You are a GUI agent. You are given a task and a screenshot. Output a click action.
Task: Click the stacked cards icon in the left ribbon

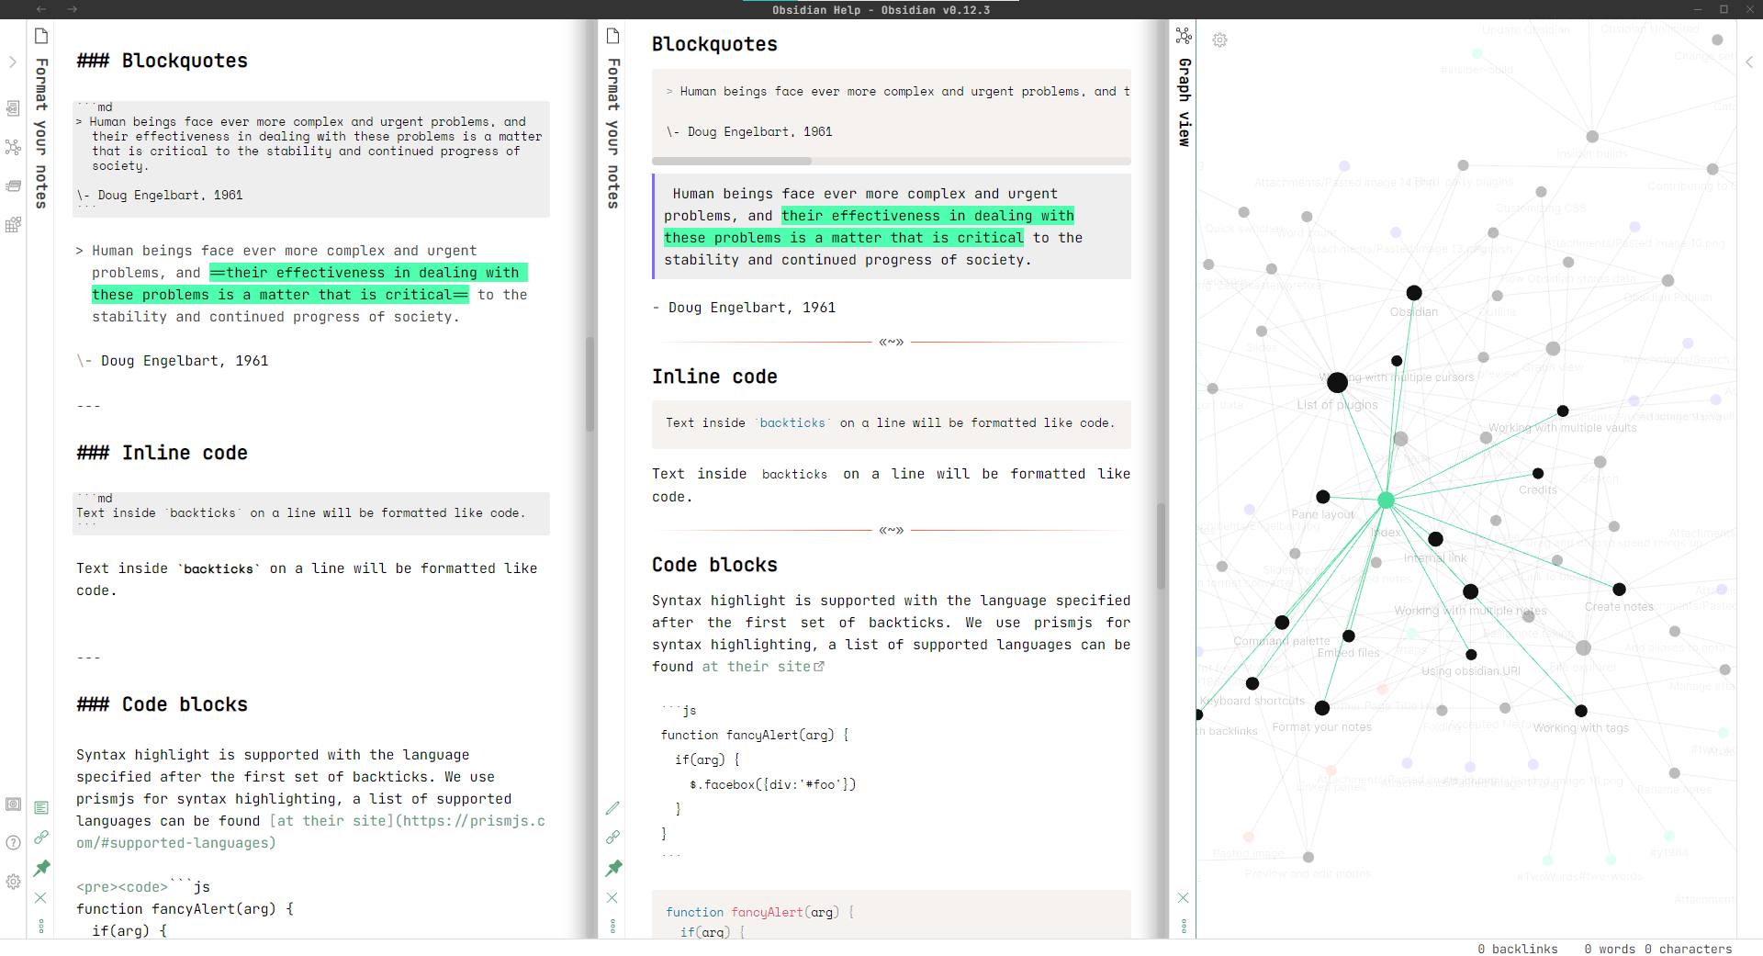[x=13, y=186]
